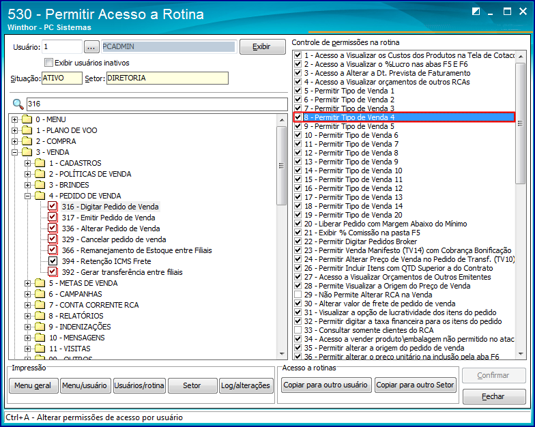
Task: Click the magnifier search icon
Action: tap(18, 104)
